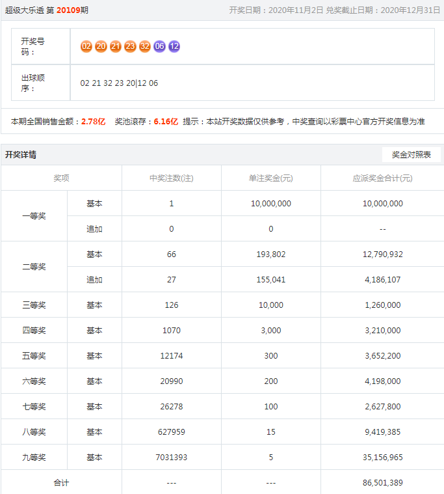Click the 开奖号码 label cell
This screenshot has height=494, width=444.
[40, 46]
